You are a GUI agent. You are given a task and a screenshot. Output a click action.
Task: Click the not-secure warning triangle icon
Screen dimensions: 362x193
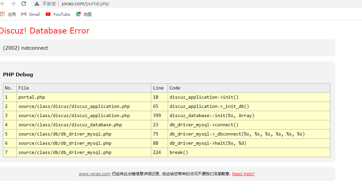pos(37,4)
